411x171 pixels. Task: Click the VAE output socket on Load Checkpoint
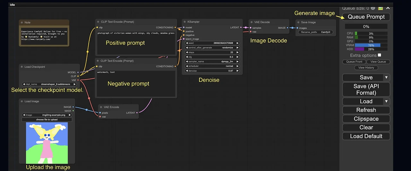[x=78, y=80]
